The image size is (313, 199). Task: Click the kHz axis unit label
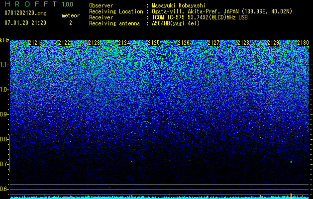tap(4, 40)
